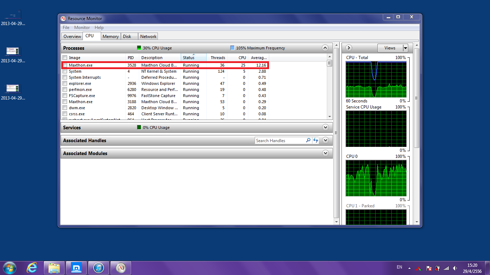Screen dimensions: 490x275
Task: Select the FSCapture.exe process name
Action: 82,96
